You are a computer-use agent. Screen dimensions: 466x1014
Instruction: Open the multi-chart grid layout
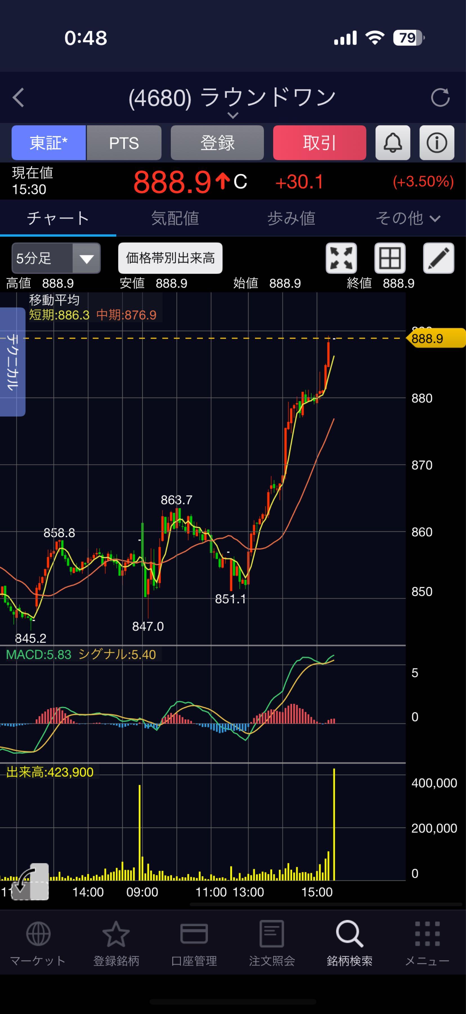tap(390, 258)
